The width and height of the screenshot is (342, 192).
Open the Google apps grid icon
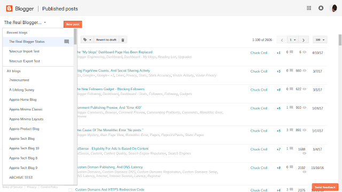[x=309, y=9]
